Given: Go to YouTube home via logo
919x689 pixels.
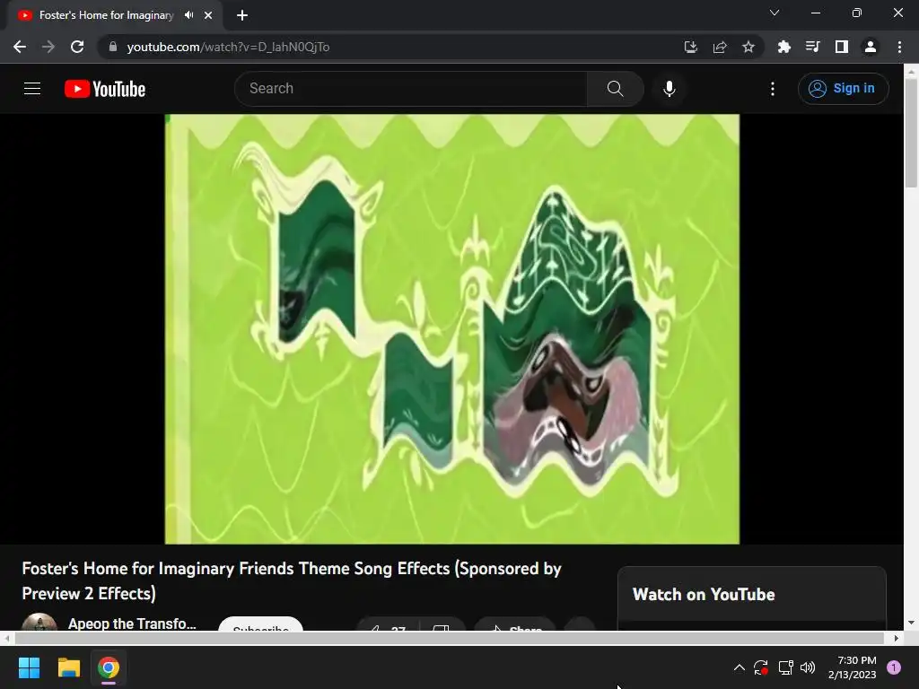Looking at the screenshot, I should coord(105,89).
